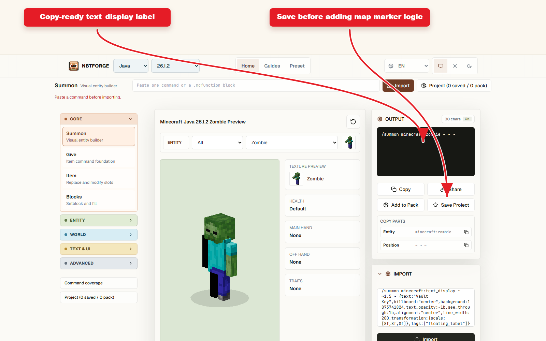Select Item replace and modify slots
This screenshot has width=546, height=341.
click(99, 179)
